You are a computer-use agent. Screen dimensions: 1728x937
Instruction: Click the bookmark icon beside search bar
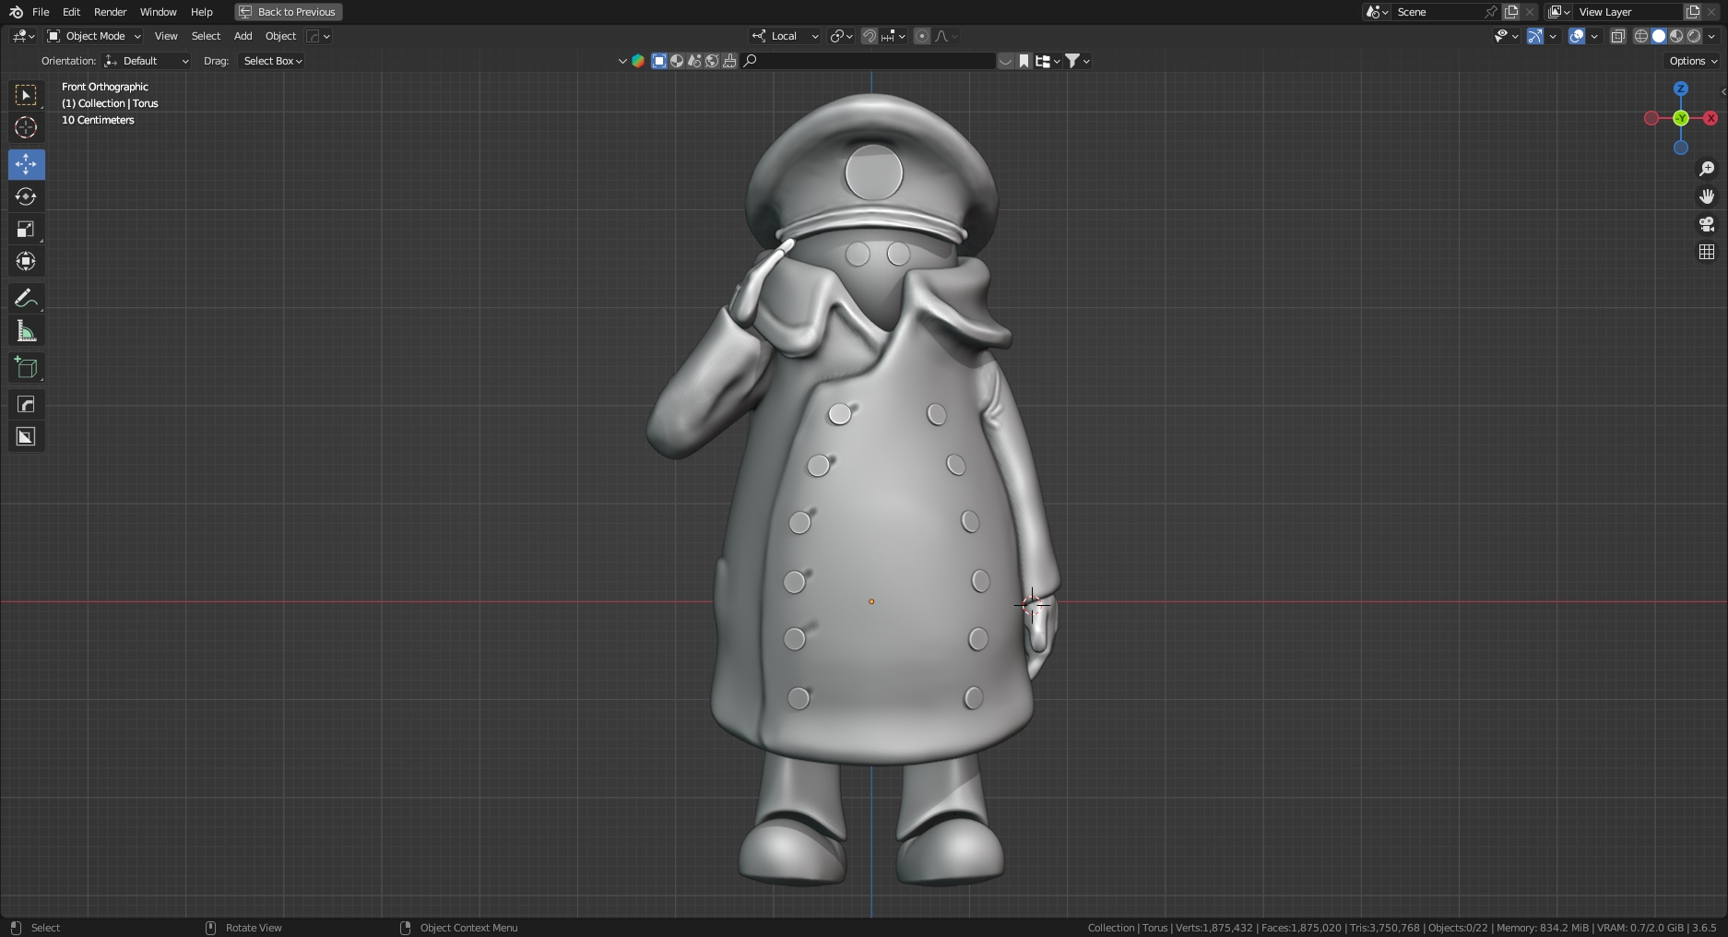click(x=1024, y=61)
